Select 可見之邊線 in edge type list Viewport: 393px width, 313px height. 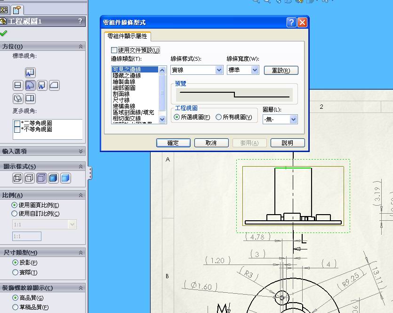[135, 69]
